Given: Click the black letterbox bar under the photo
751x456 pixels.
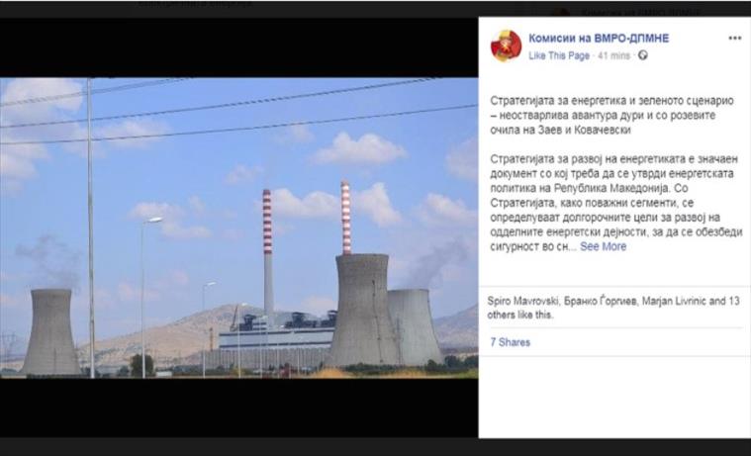Looking at the screenshot, I should pyautogui.click(x=239, y=408).
